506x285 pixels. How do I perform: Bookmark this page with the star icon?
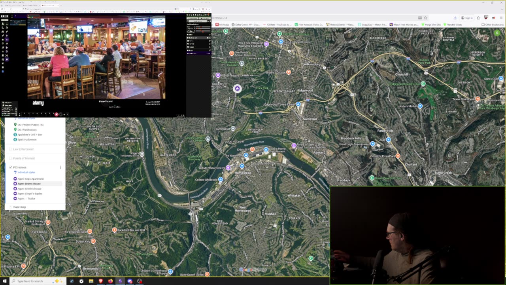click(x=425, y=18)
